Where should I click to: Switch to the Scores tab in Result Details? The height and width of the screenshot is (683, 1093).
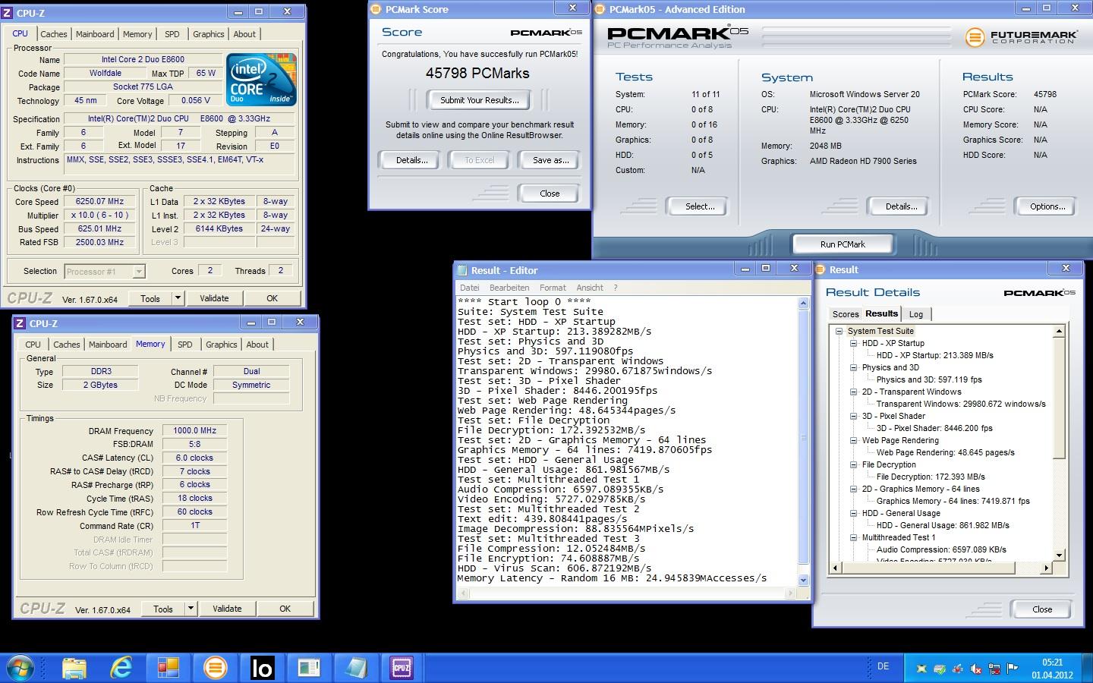click(845, 314)
